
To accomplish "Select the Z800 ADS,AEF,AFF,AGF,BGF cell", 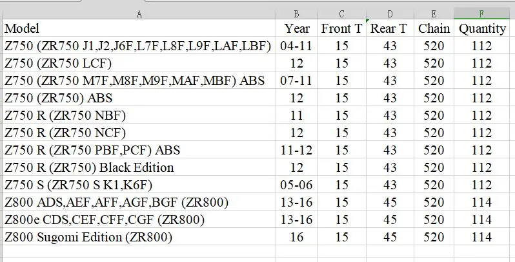I will 139,202.
